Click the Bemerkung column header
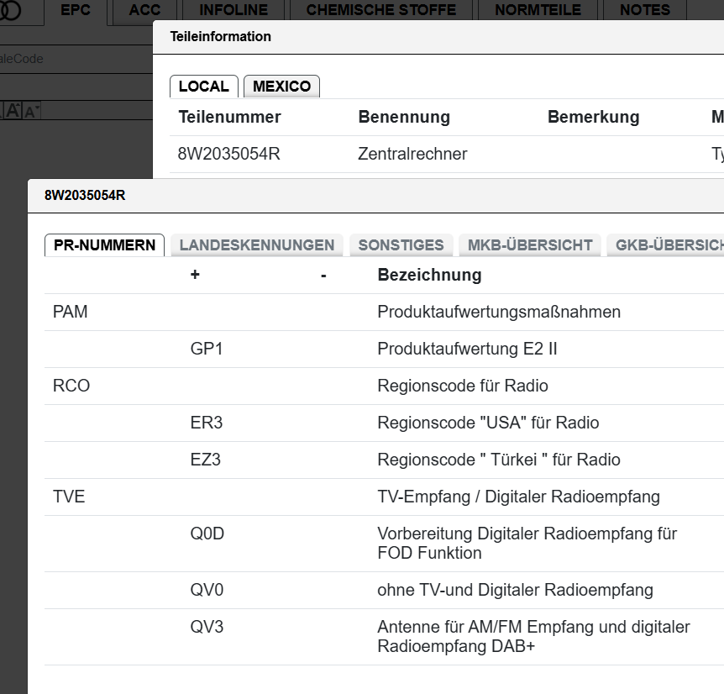The image size is (724, 694). [593, 117]
